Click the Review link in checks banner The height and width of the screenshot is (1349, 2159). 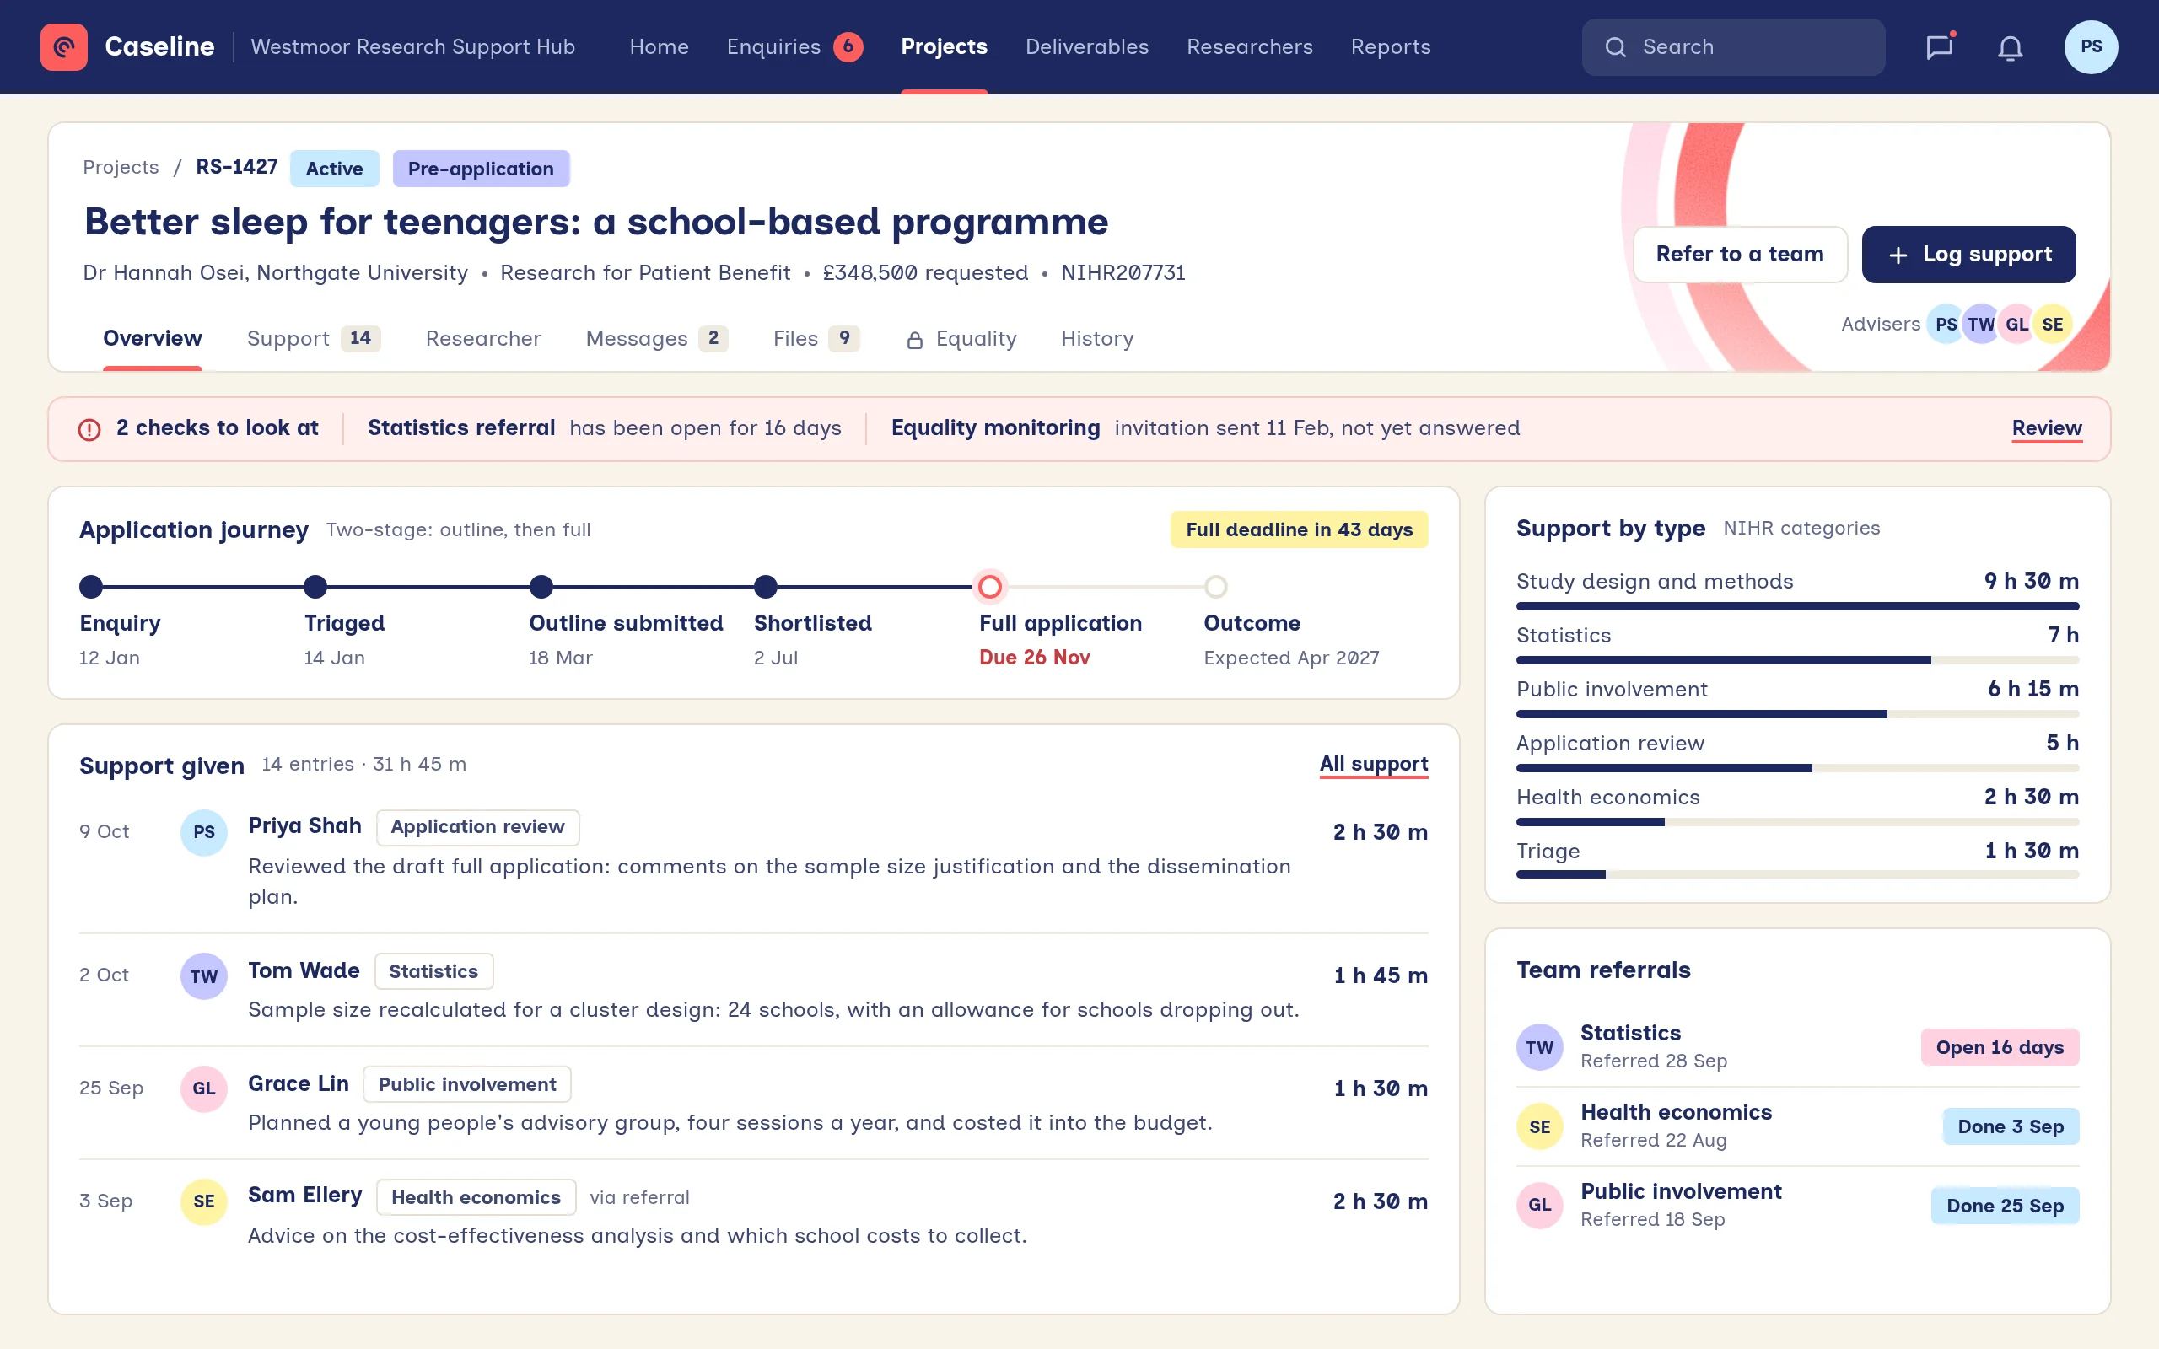tap(2047, 428)
